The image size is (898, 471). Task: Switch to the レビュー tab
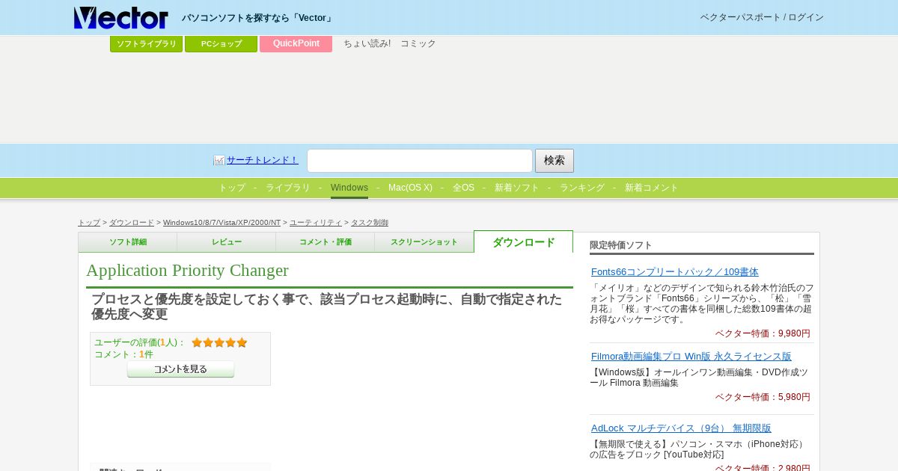pos(227,242)
